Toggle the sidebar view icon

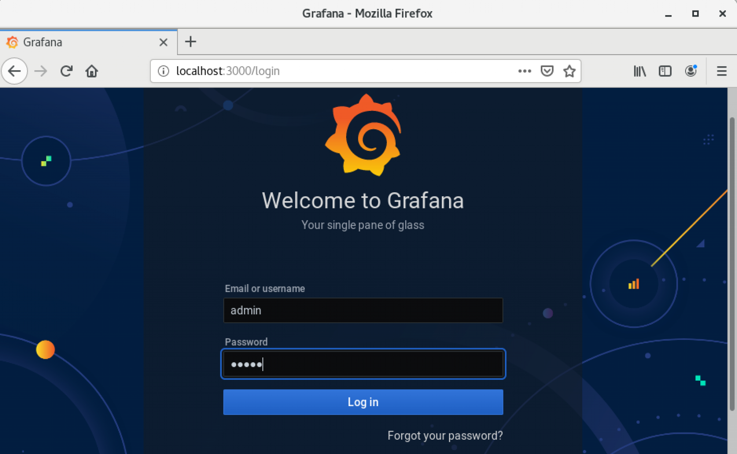pyautogui.click(x=665, y=71)
